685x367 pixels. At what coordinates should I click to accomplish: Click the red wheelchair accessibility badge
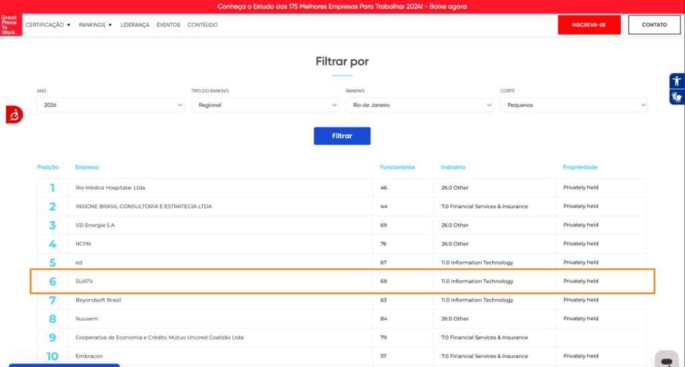pos(14,115)
